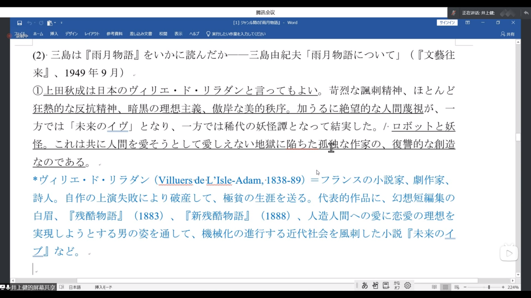Open the 参考資料 ribbon tab
This screenshot has width=531, height=298.
(x=114, y=34)
